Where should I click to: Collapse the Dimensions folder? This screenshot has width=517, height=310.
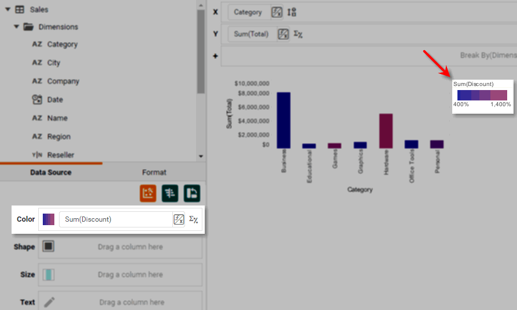click(x=17, y=27)
